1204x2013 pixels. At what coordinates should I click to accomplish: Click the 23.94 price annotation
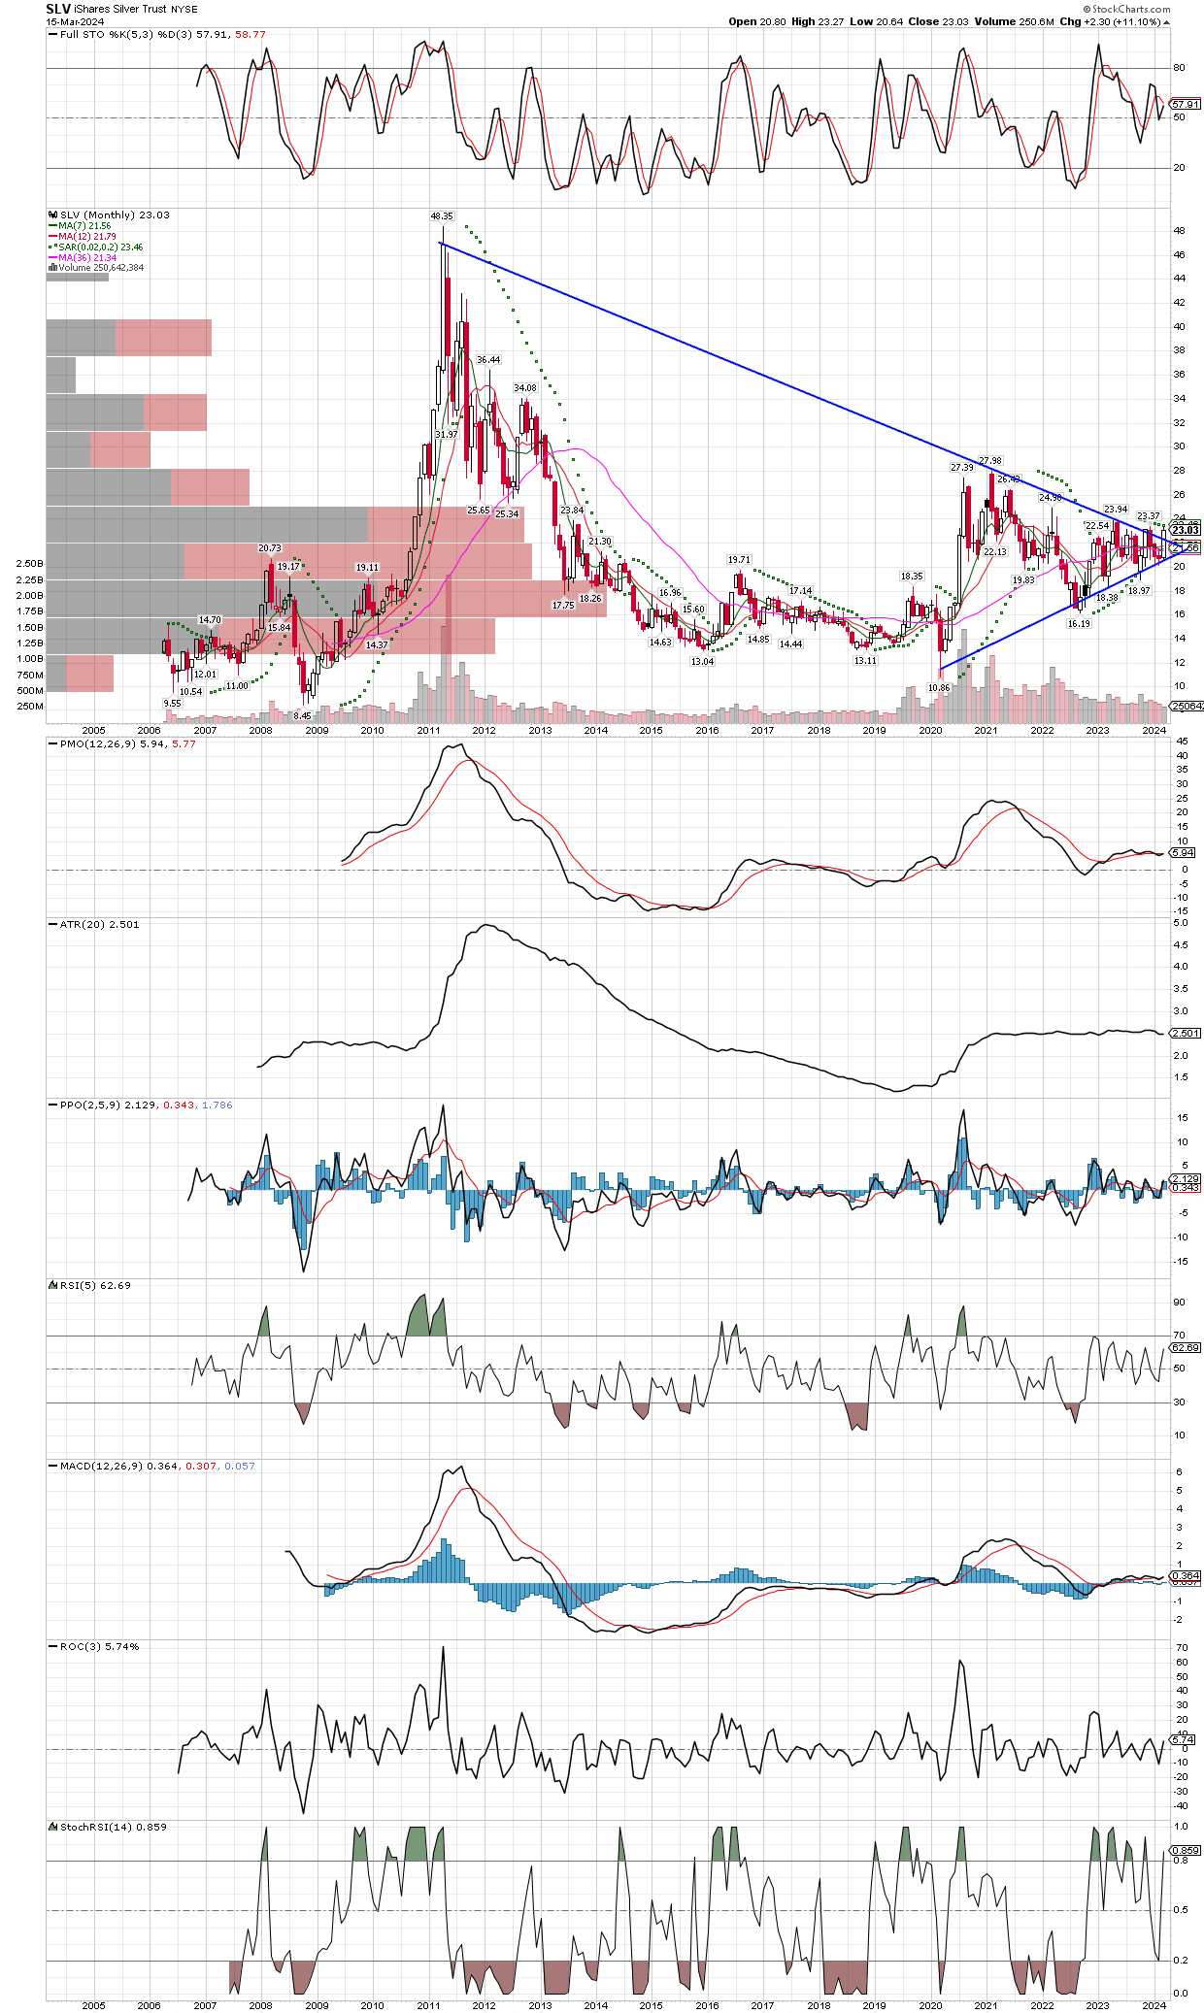coord(1116,509)
